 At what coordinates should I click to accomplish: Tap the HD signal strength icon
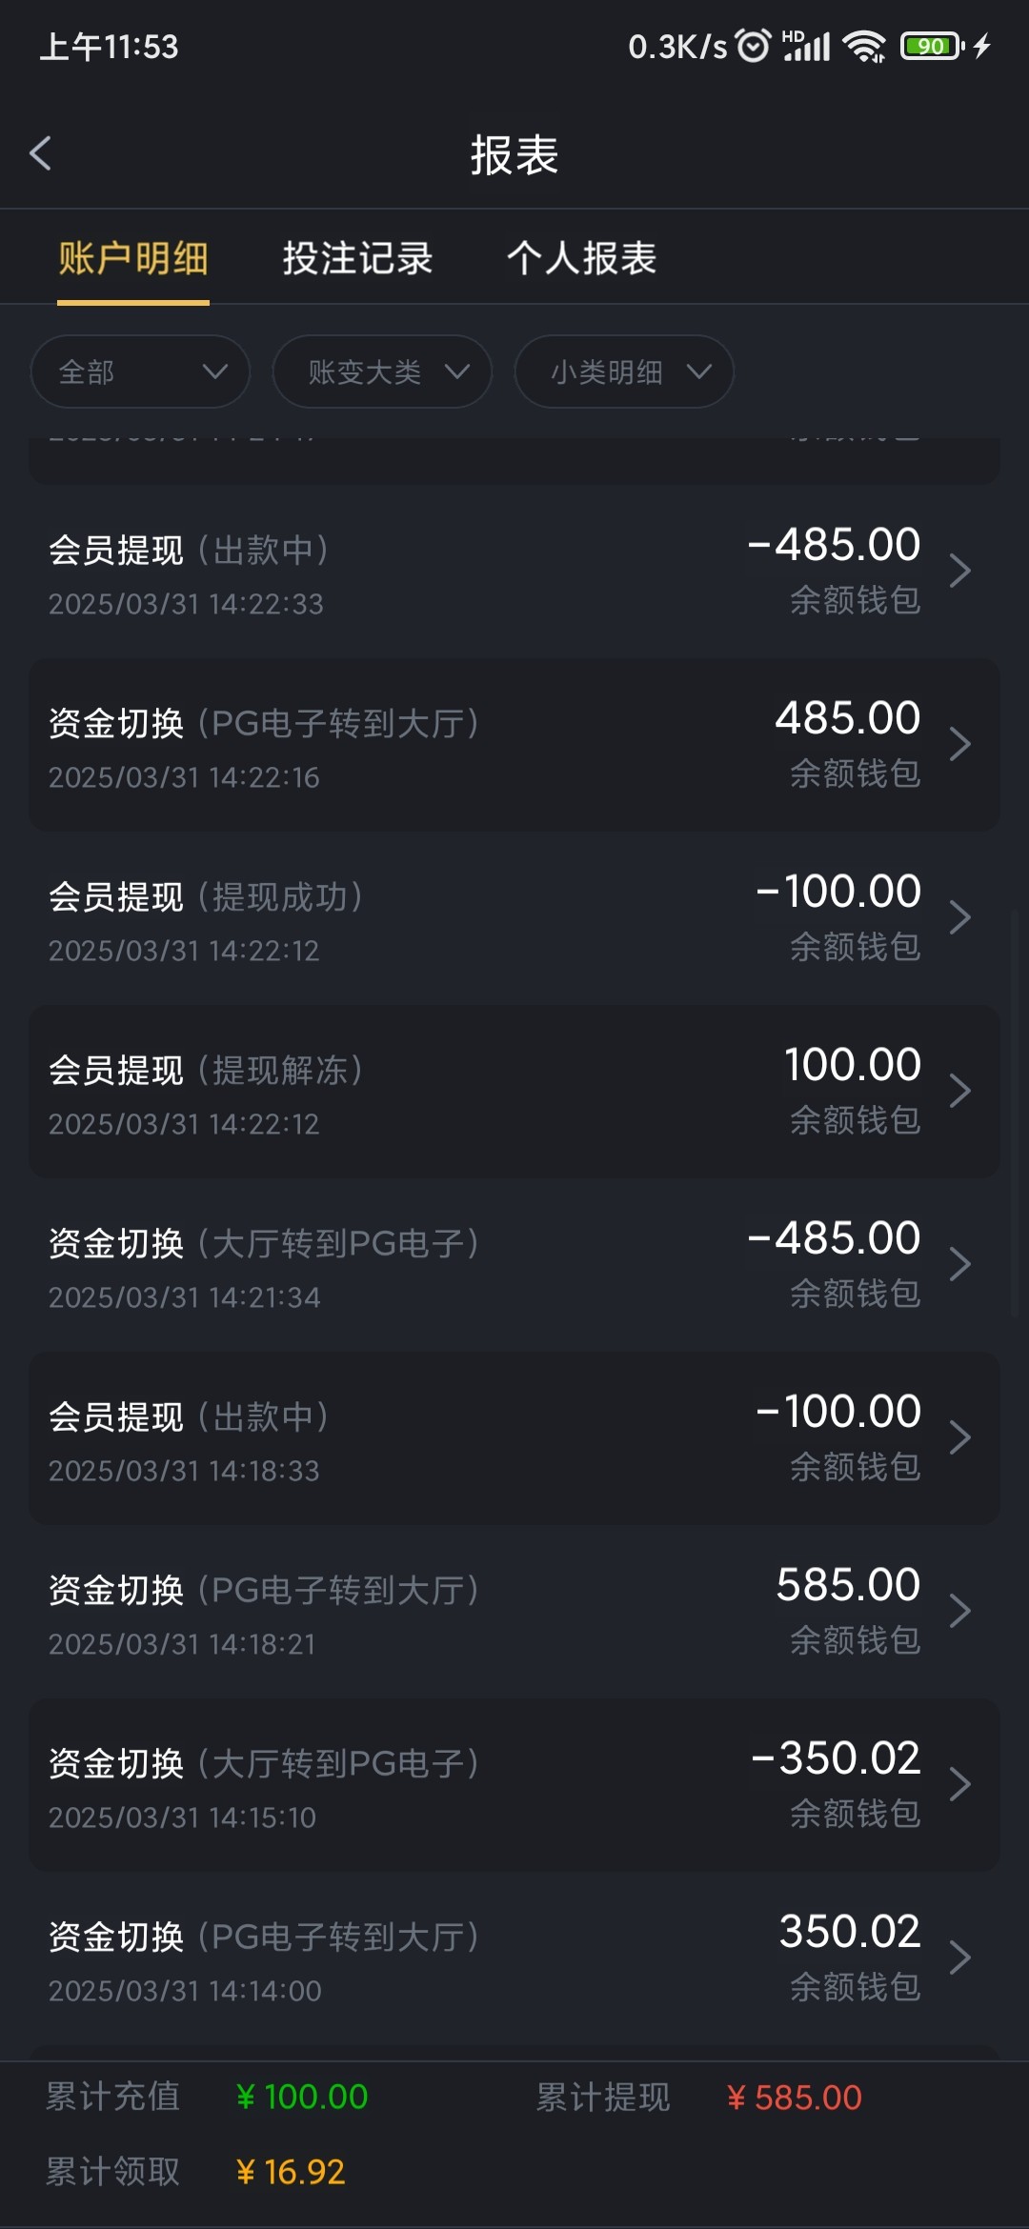click(806, 46)
